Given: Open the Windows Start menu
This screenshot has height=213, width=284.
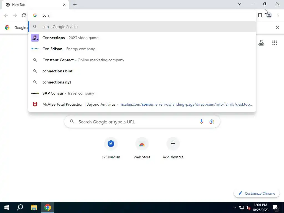Looking at the screenshot, I should [7, 207].
